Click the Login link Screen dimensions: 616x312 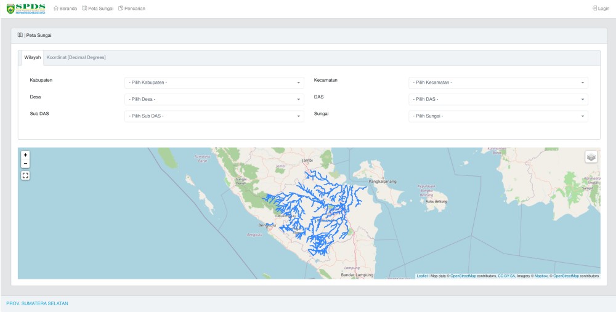point(601,8)
